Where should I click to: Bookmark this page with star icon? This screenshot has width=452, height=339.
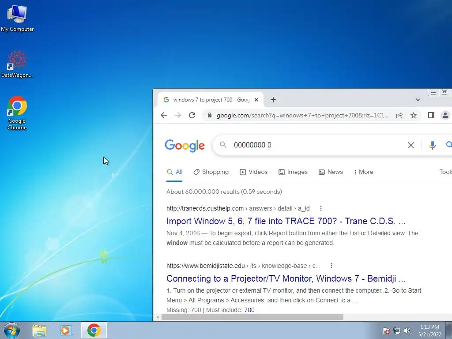(x=413, y=115)
